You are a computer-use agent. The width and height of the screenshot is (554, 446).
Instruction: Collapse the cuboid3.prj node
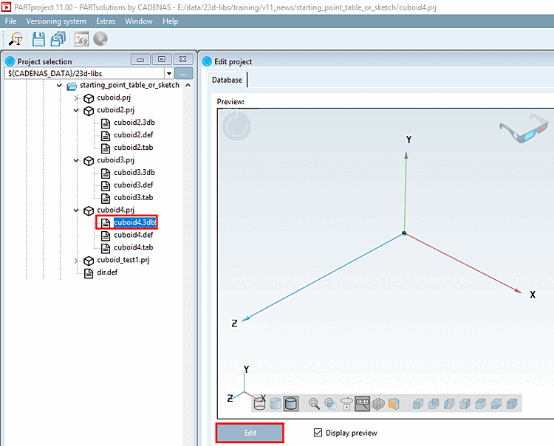(x=76, y=161)
